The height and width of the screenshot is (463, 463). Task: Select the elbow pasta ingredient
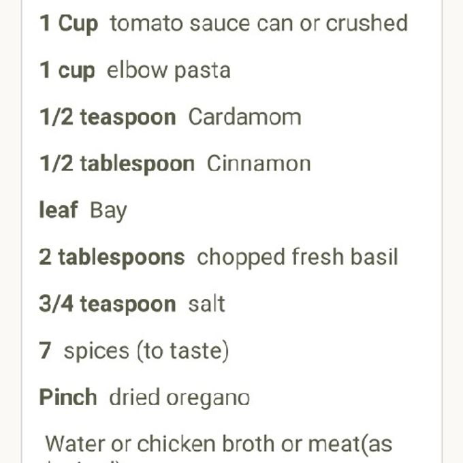click(135, 71)
